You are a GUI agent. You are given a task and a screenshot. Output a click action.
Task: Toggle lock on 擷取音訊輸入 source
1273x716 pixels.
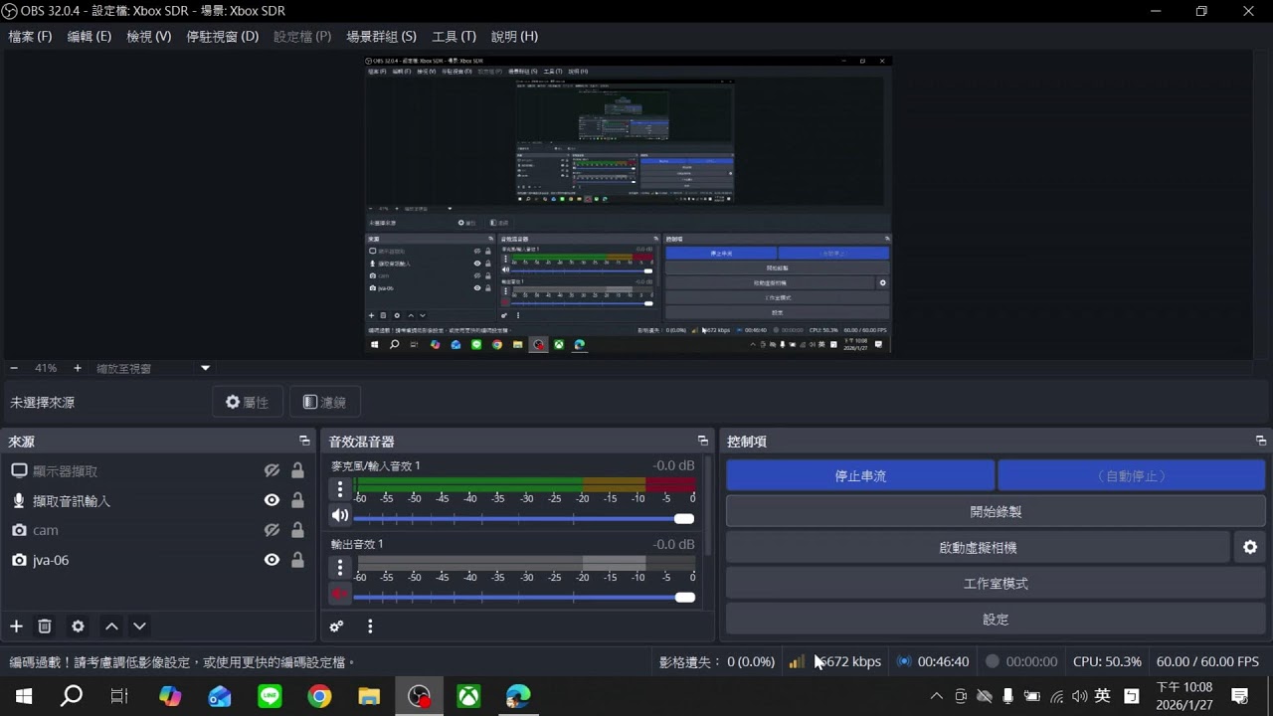[297, 501]
